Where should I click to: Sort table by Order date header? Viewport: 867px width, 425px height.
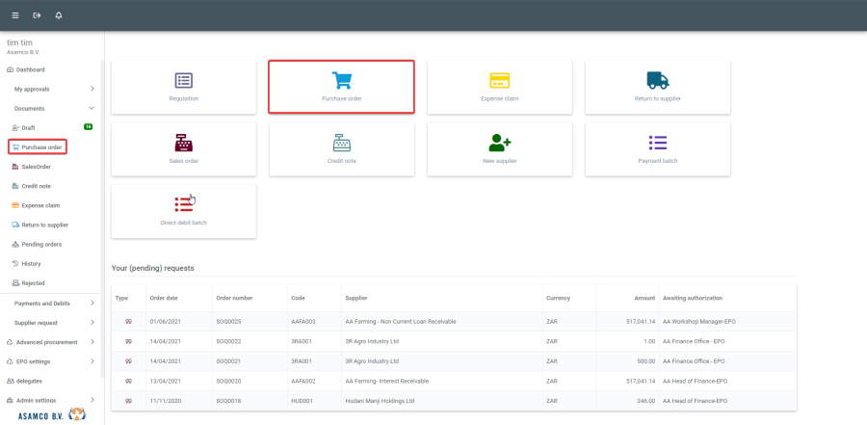point(164,298)
